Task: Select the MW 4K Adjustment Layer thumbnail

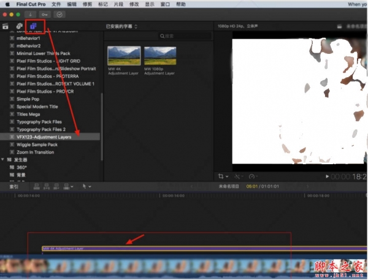Action: click(x=123, y=56)
